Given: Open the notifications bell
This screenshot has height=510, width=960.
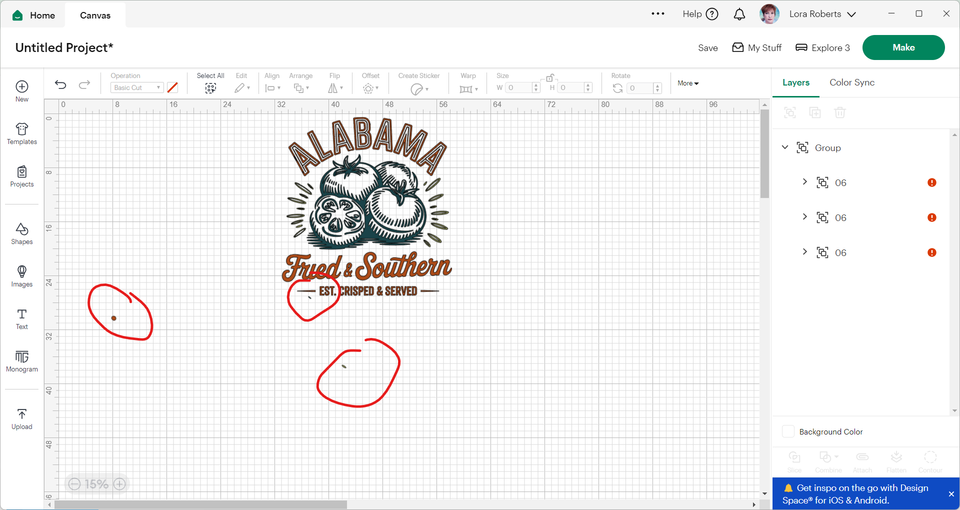Looking at the screenshot, I should click(739, 14).
